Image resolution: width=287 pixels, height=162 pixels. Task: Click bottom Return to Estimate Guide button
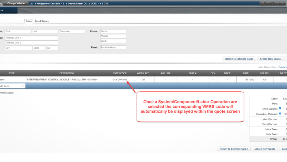tap(234, 149)
